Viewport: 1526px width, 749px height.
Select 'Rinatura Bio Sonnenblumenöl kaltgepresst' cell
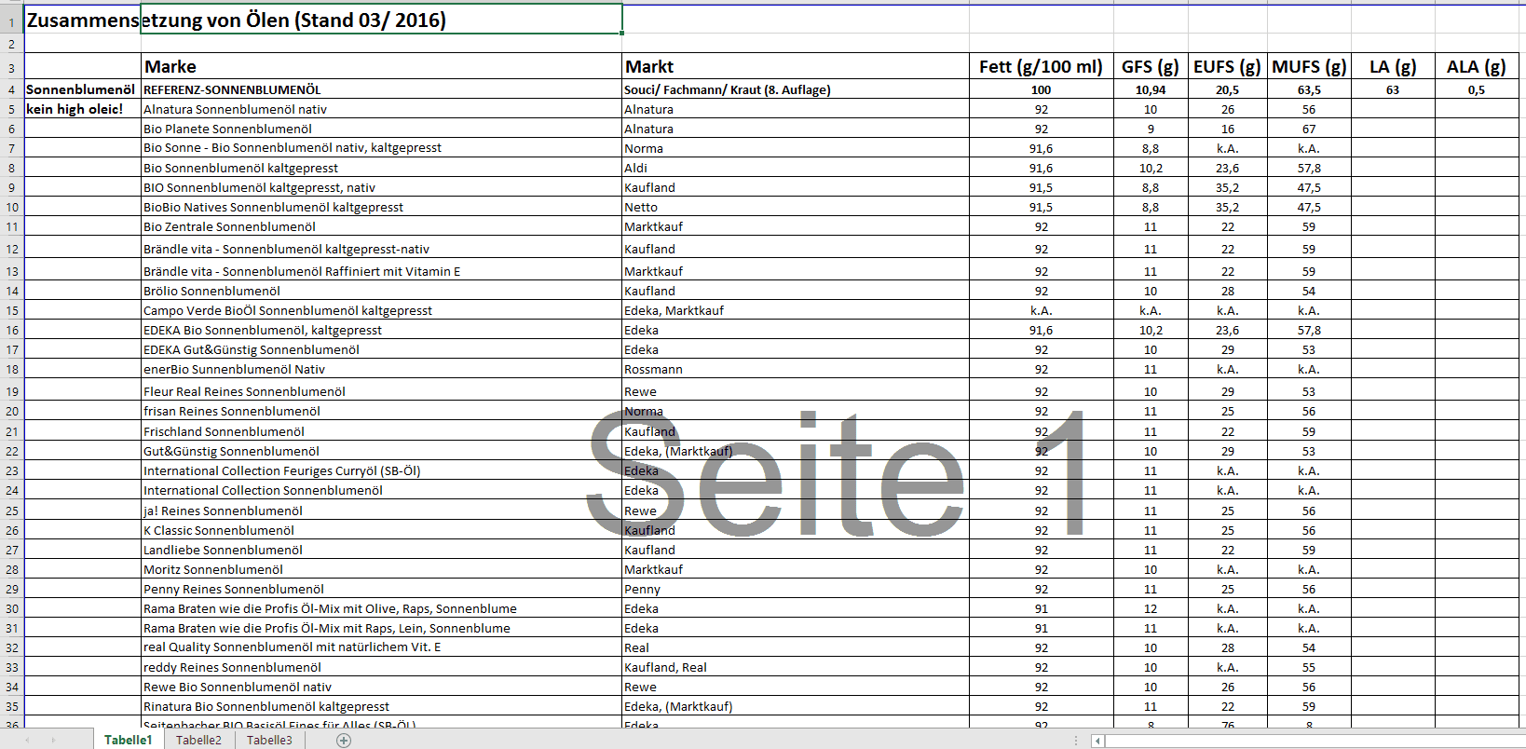[382, 706]
